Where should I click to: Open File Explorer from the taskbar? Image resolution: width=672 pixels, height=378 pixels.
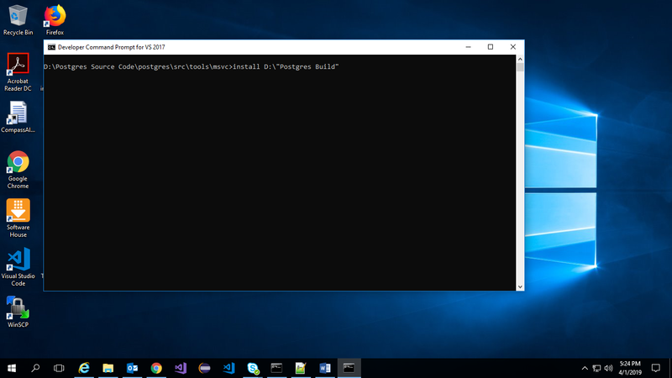tap(108, 368)
